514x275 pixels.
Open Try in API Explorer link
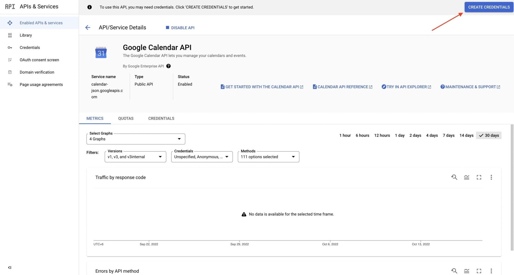click(x=406, y=87)
